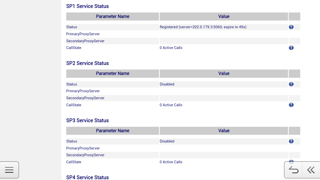Open help for SP2 Status

(291, 84)
